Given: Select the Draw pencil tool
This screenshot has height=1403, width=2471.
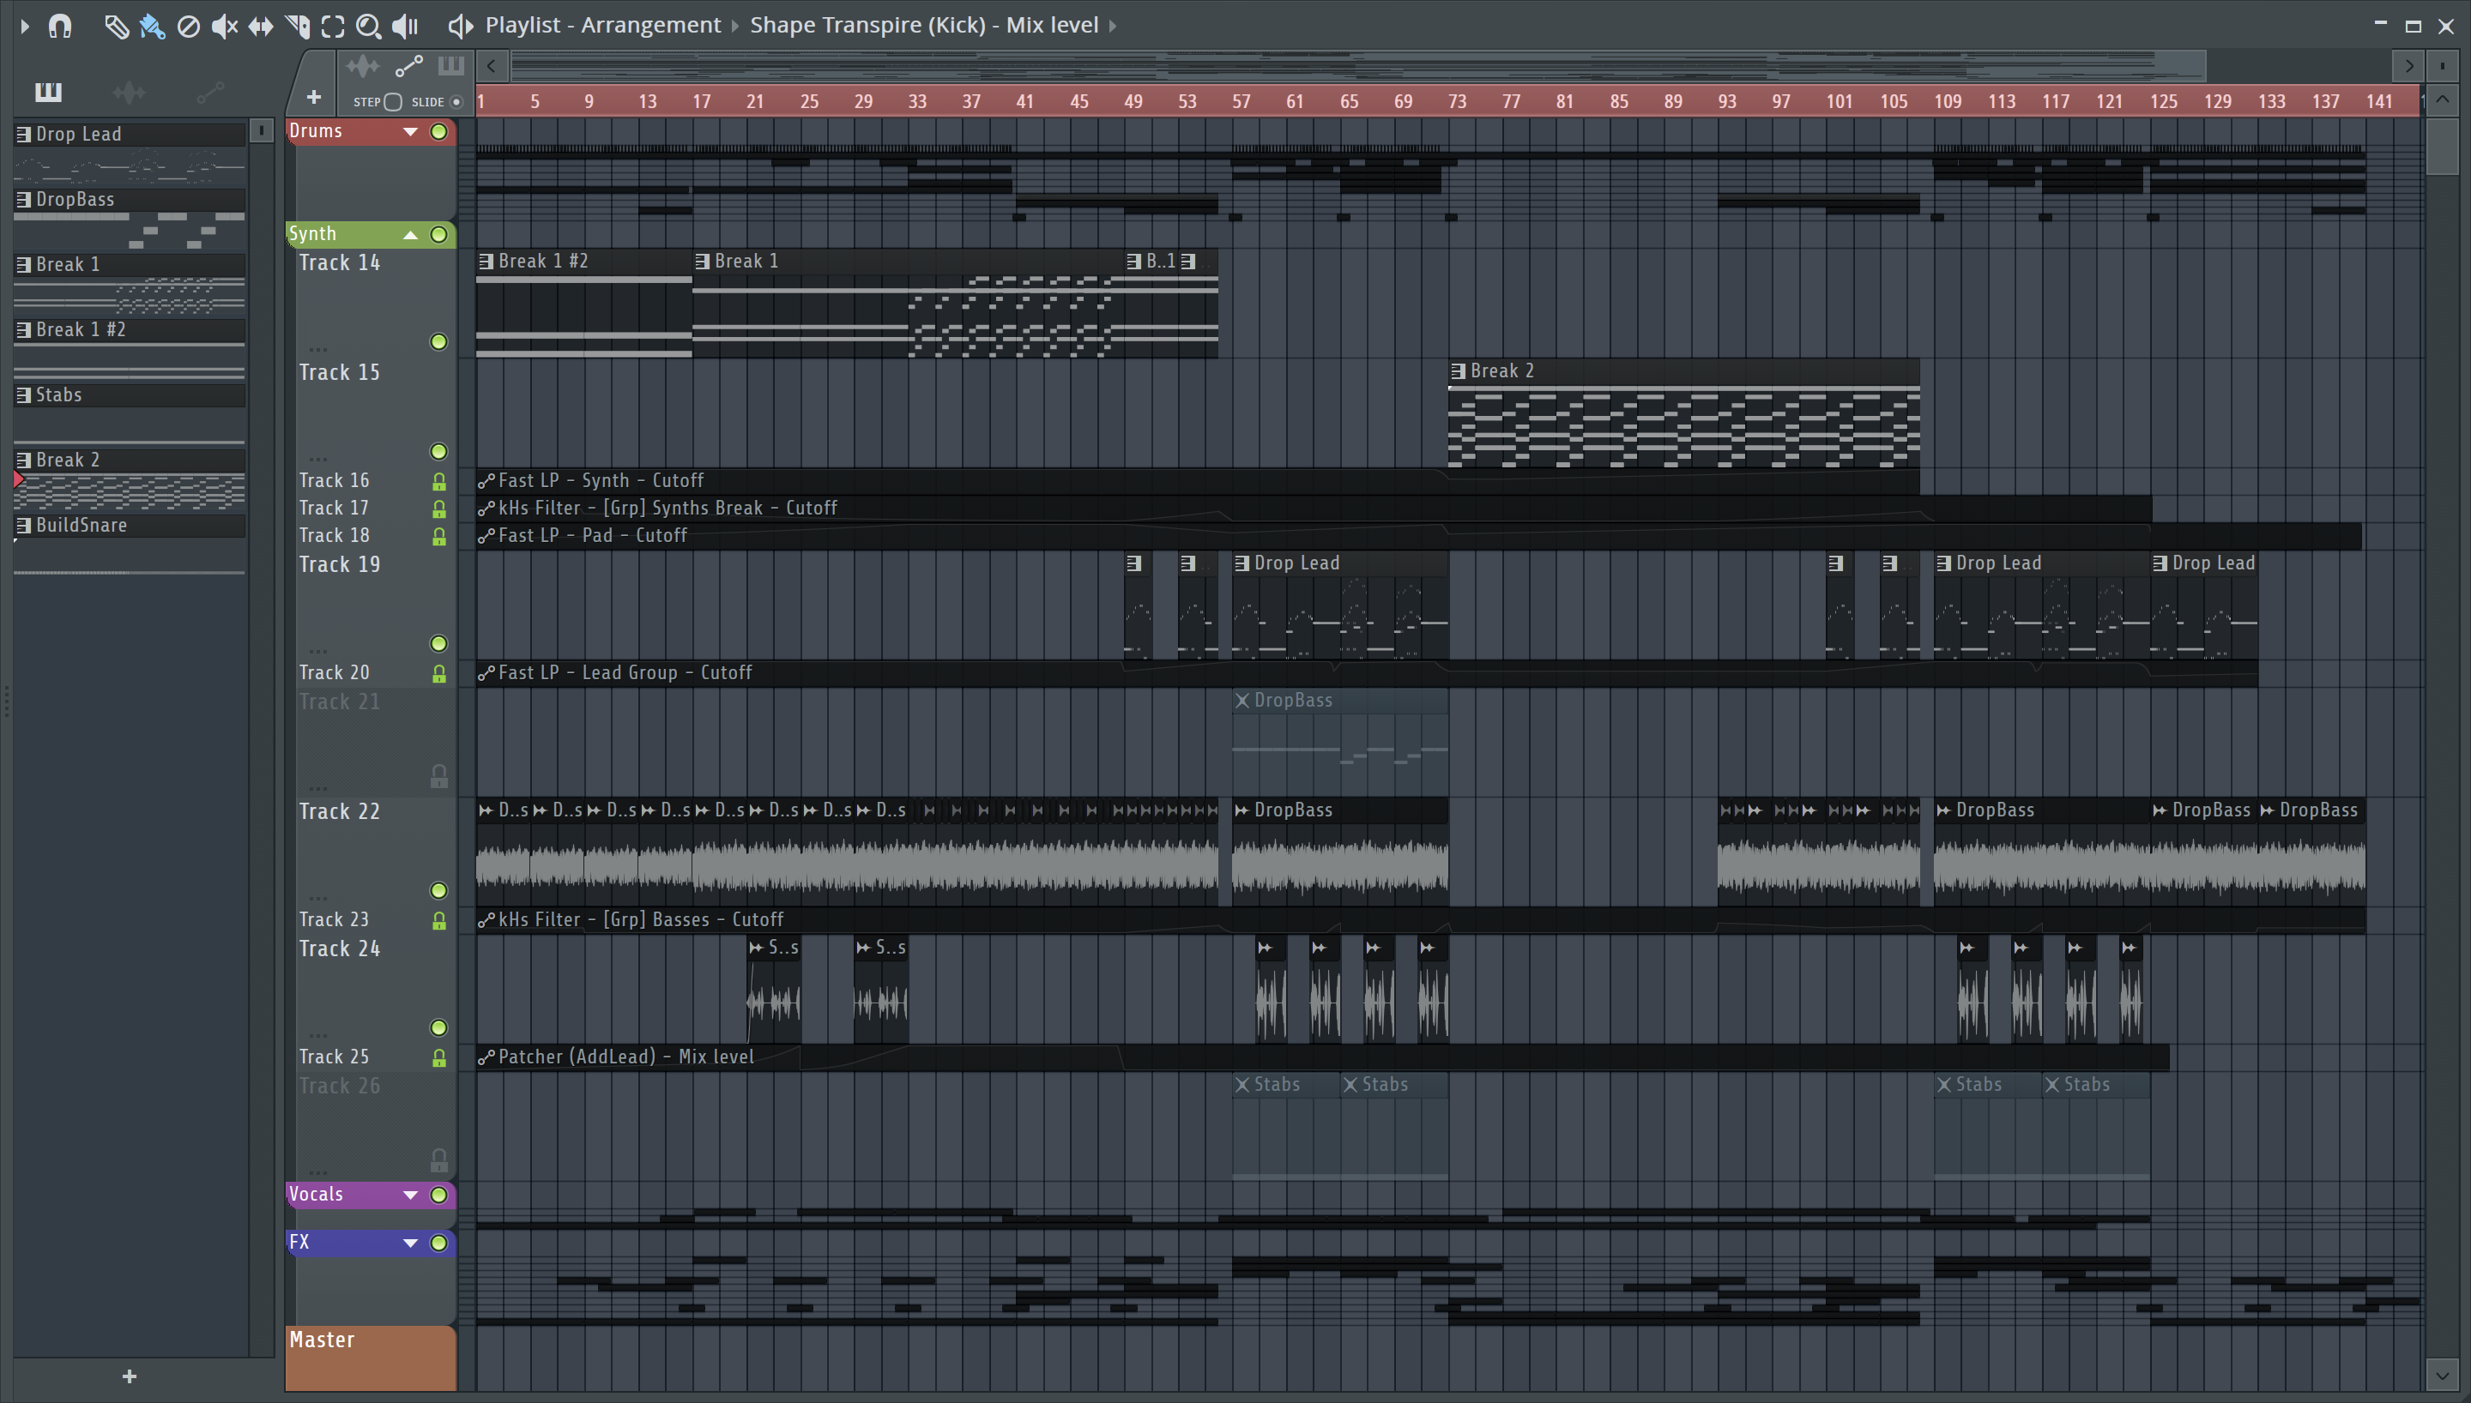Looking at the screenshot, I should click(116, 26).
